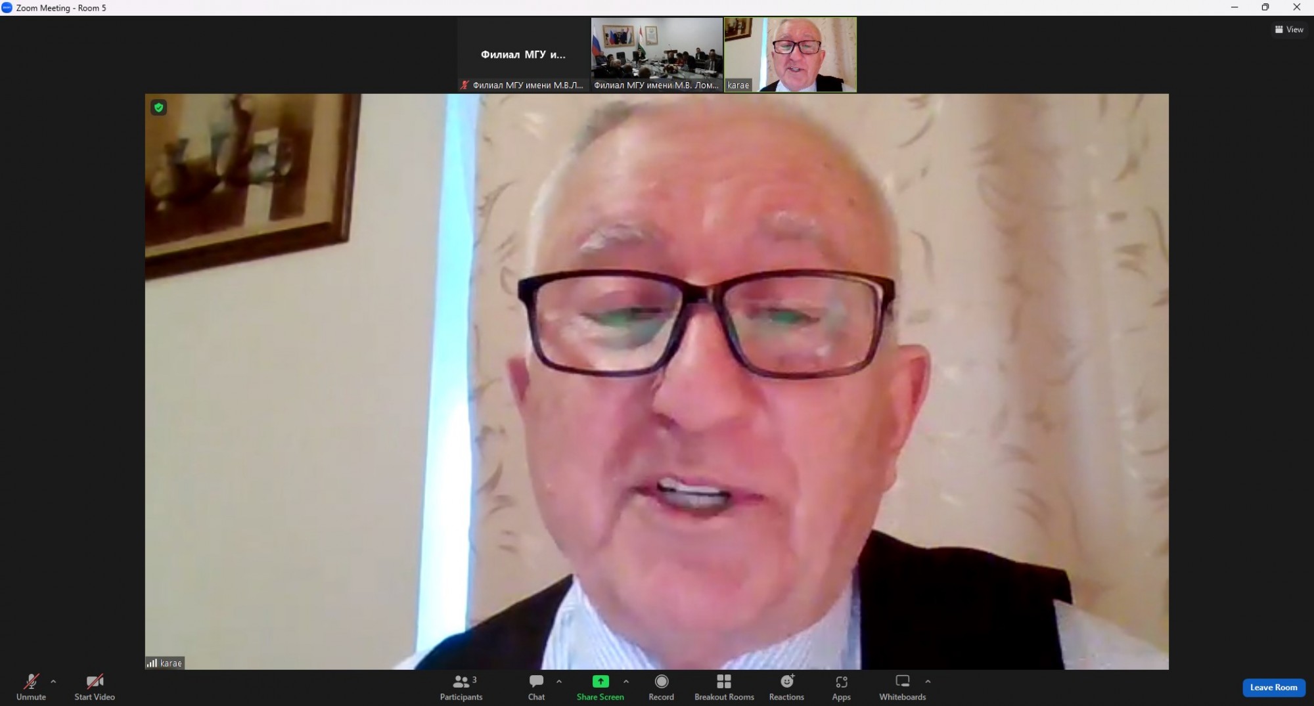The image size is (1314, 706).
Task: Expand audio options arrow next to Unmute
Action: (53, 682)
